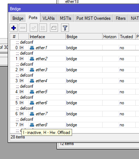Select the ether5 port row
Screen dimensions: 139x159
point(74,92)
